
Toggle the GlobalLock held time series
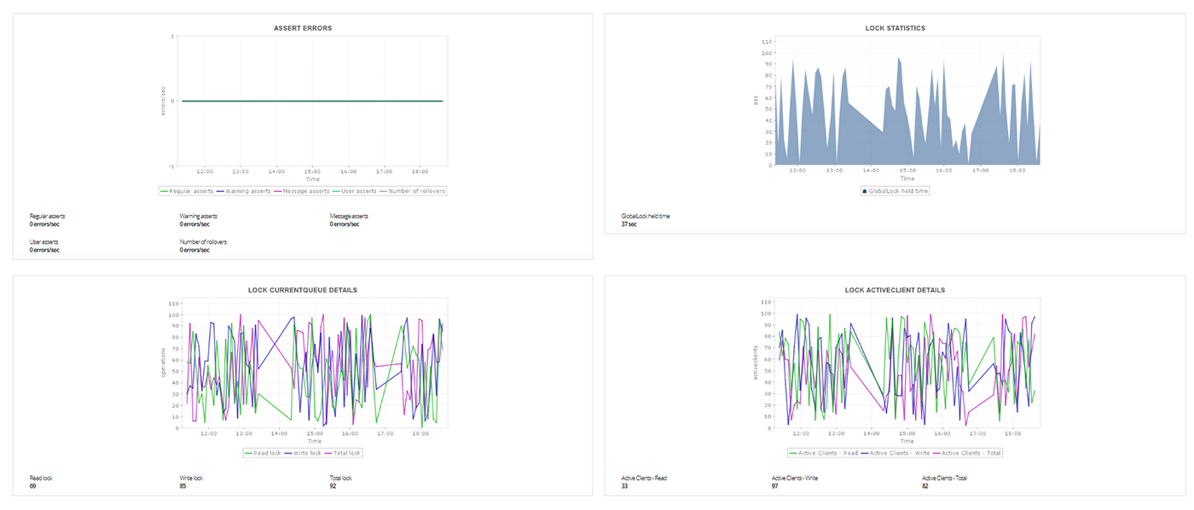pyautogui.click(x=899, y=191)
